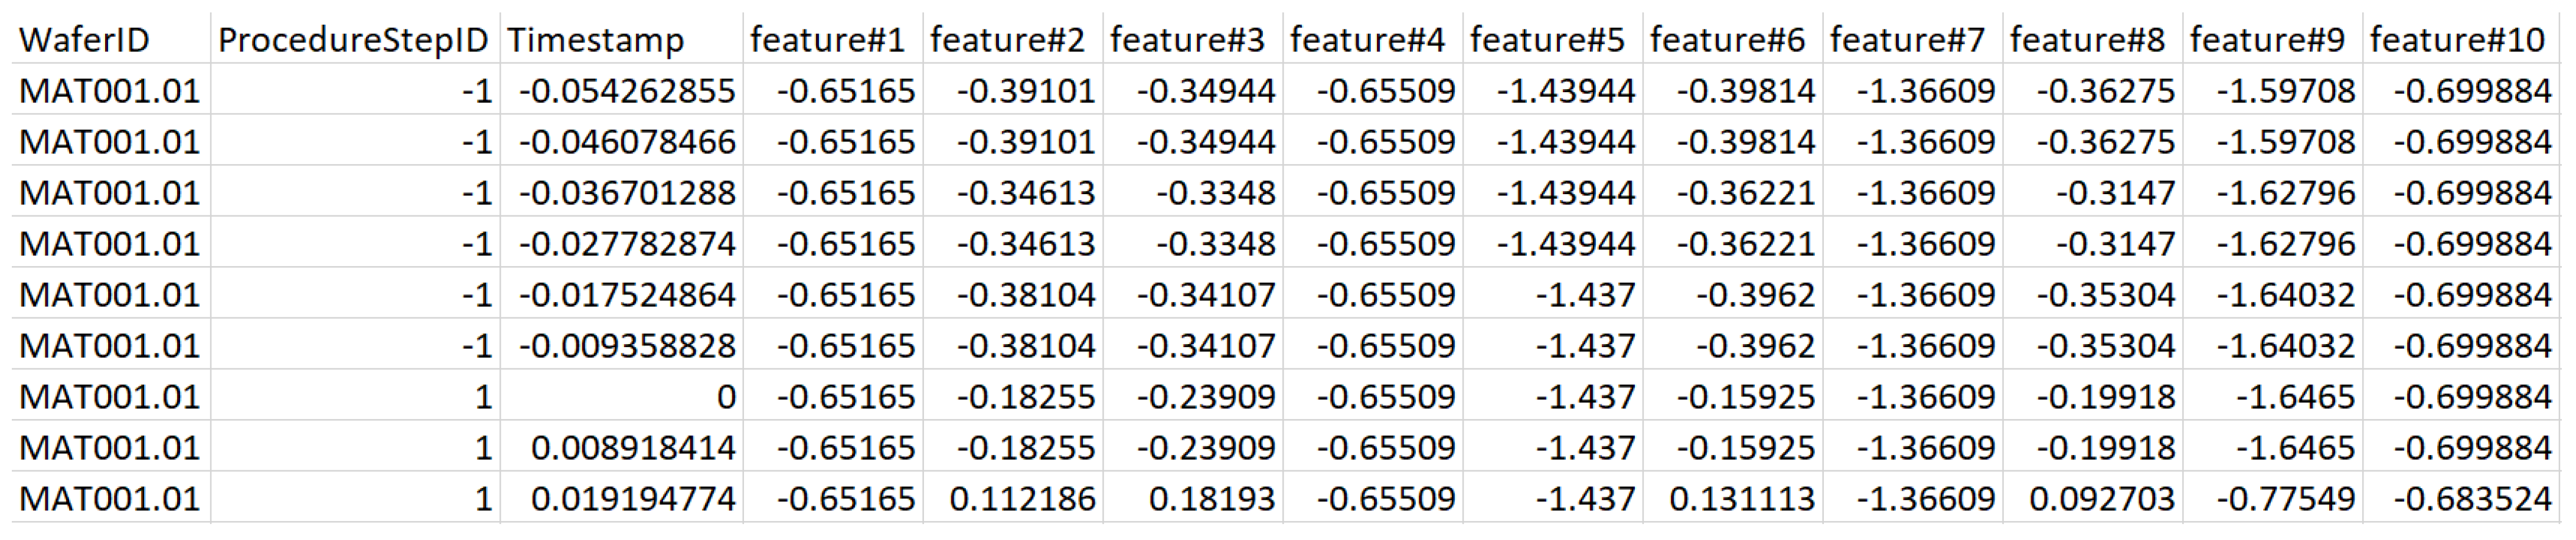Select Timestamp cell showing -0.054262855
The width and height of the screenshot is (2576, 540).
(621, 91)
